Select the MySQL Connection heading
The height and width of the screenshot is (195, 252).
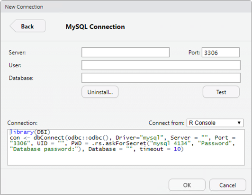[x=95, y=27]
